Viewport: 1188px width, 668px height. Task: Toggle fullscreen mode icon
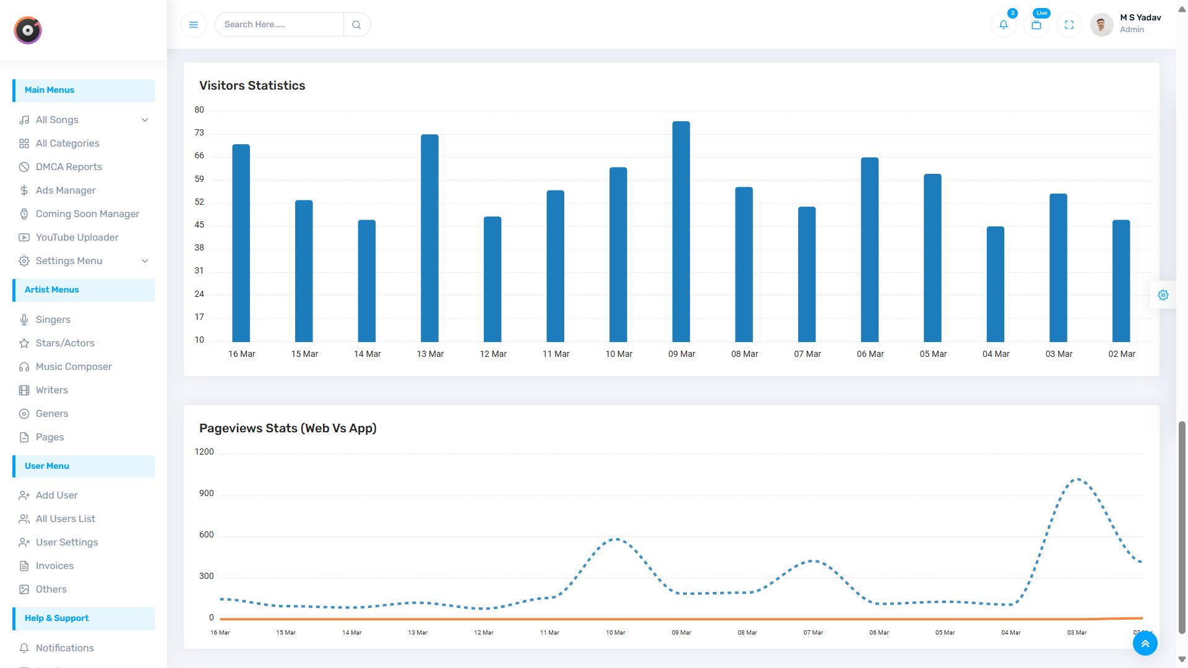[x=1069, y=25]
